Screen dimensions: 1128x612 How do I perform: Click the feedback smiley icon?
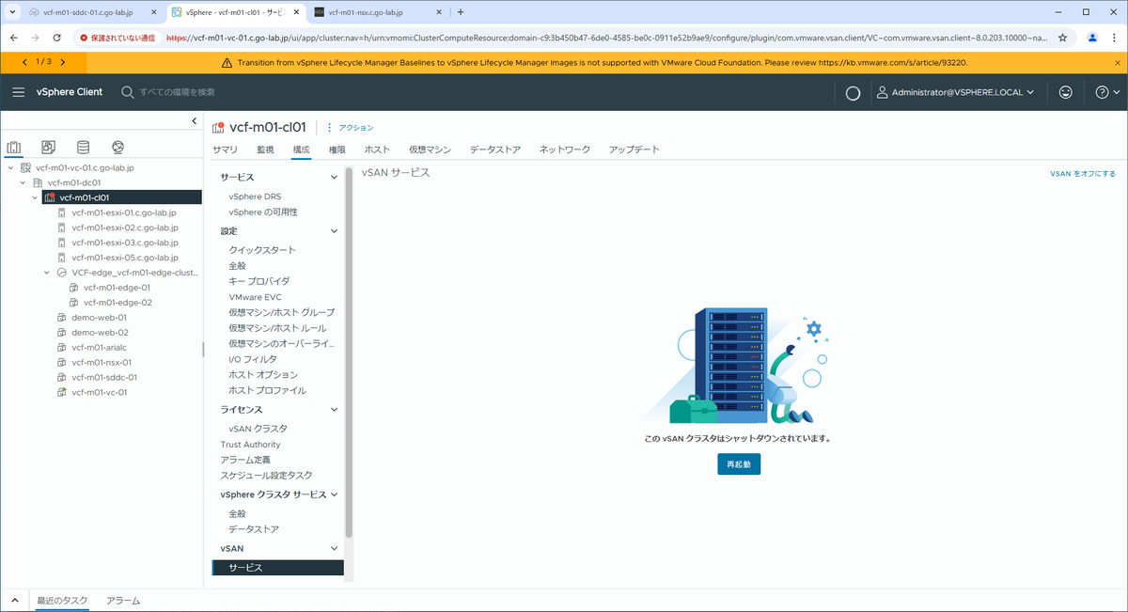1065,92
